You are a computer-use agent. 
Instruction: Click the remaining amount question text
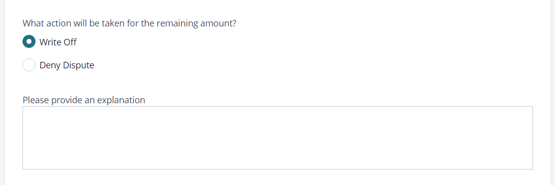click(x=129, y=23)
